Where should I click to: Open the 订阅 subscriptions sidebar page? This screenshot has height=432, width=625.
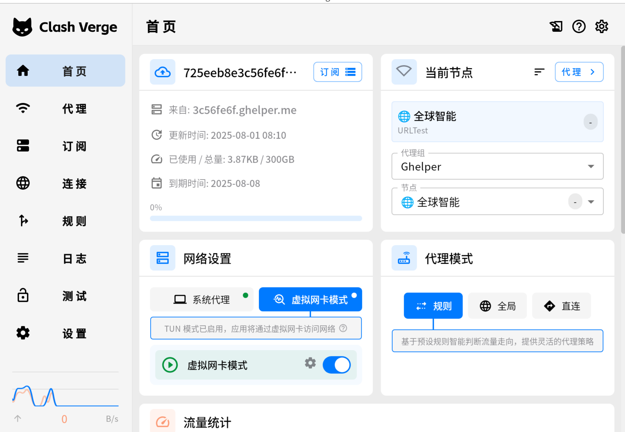(66, 146)
